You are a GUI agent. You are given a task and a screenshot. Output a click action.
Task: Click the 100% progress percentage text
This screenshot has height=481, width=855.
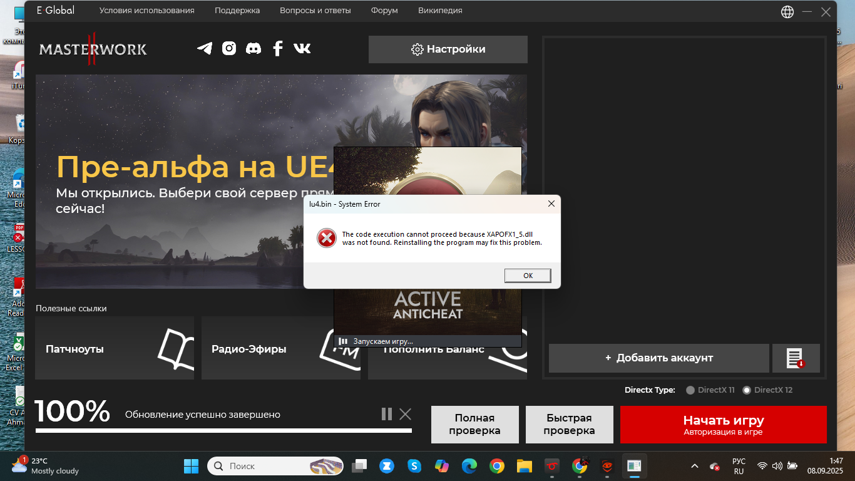[73, 411]
